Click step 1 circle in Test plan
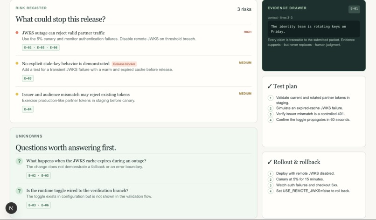Viewport: 376px width, 220px height. pyautogui.click(x=271, y=98)
